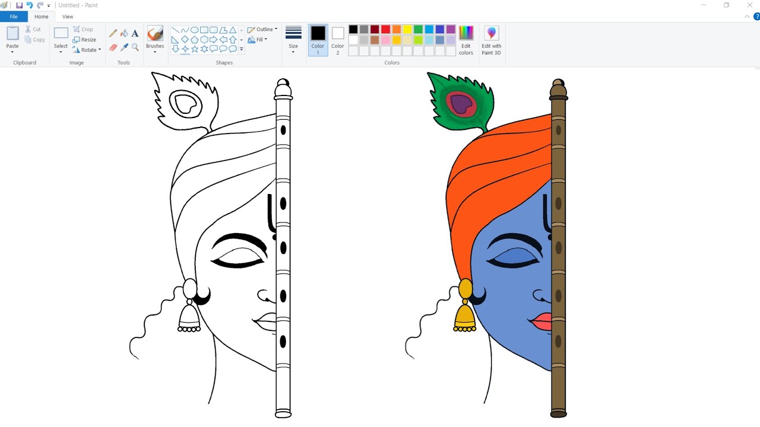Image resolution: width=760 pixels, height=427 pixels.
Task: Switch to the Home tab
Action: pyautogui.click(x=42, y=17)
